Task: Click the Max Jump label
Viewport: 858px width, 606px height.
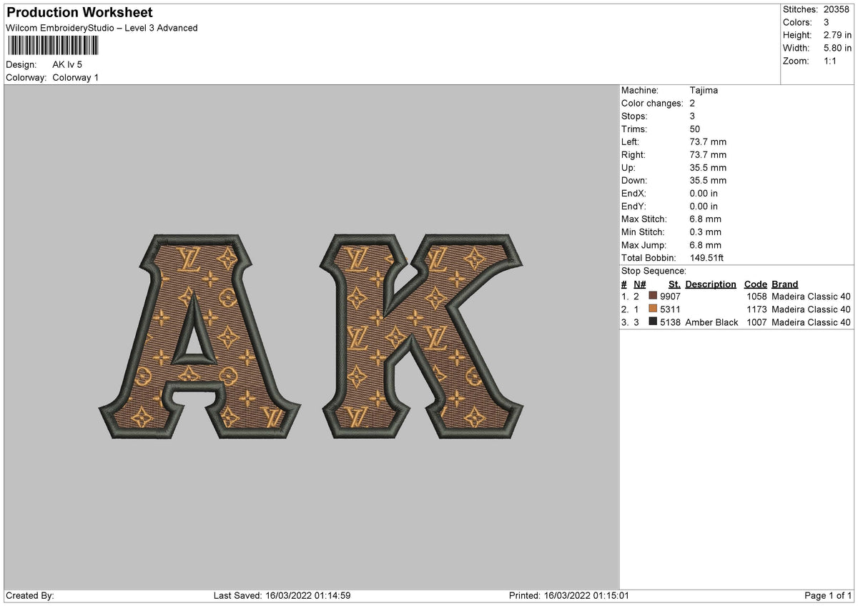Action: [x=643, y=245]
